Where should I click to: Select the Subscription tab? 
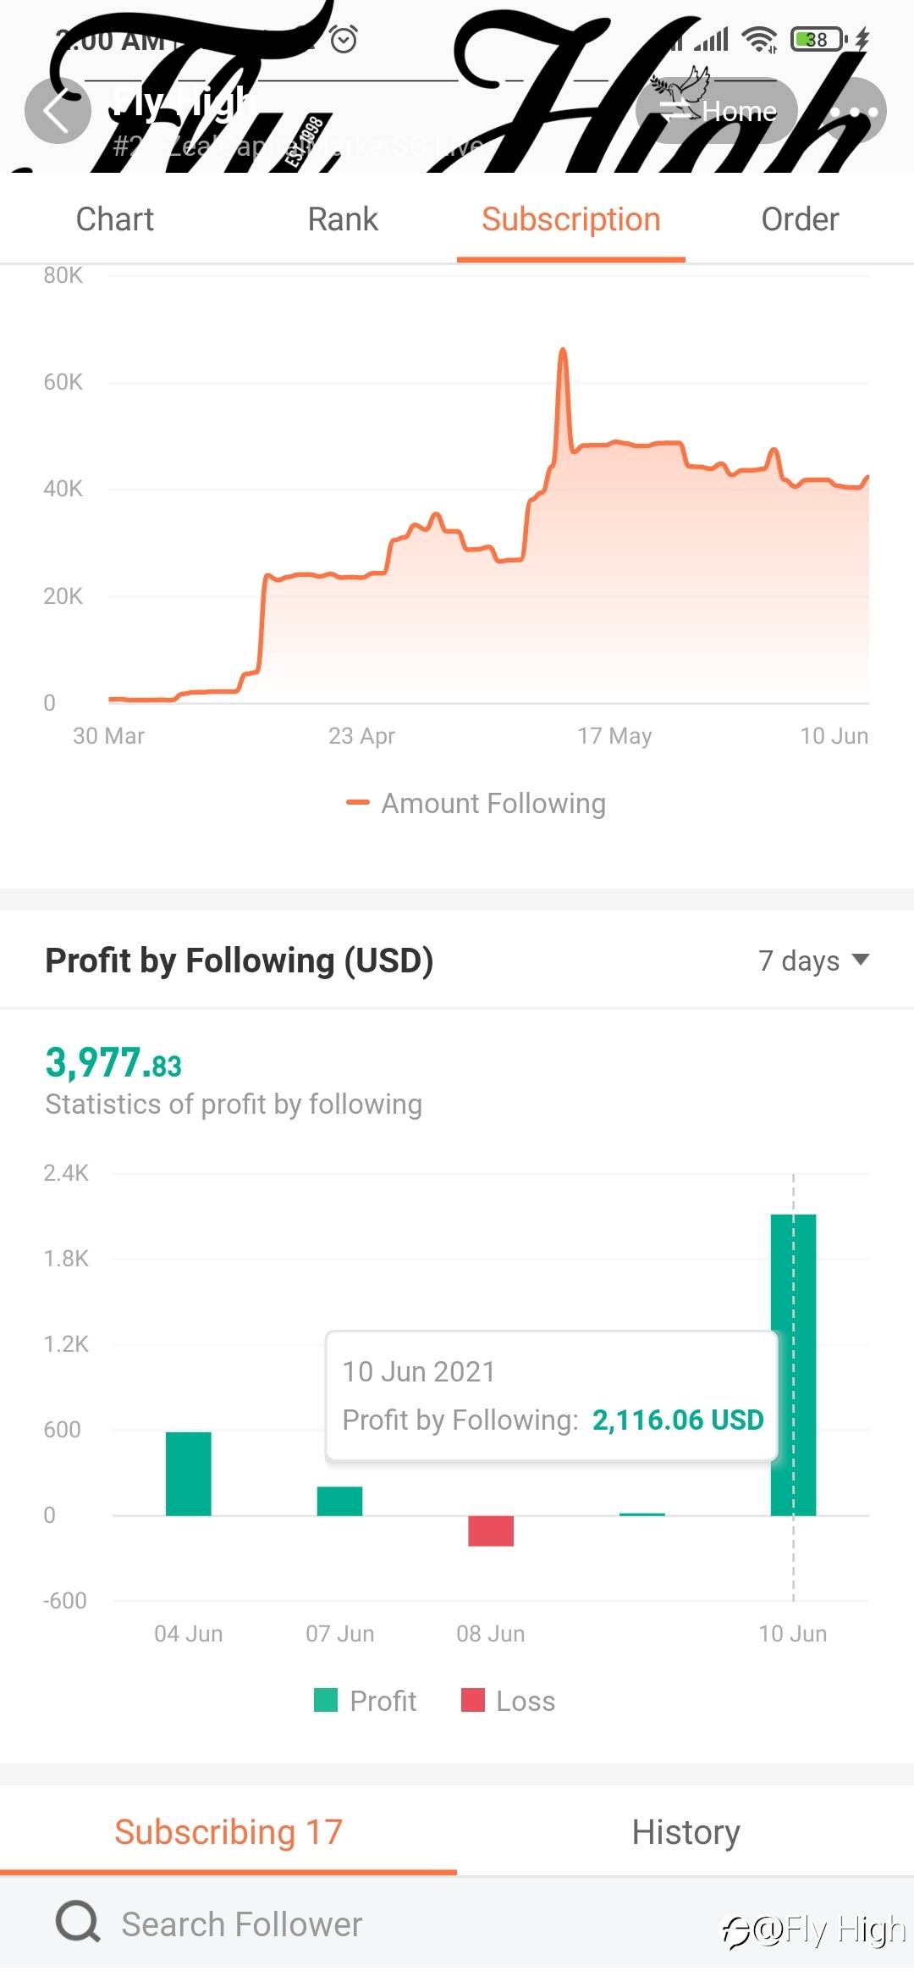(x=571, y=219)
